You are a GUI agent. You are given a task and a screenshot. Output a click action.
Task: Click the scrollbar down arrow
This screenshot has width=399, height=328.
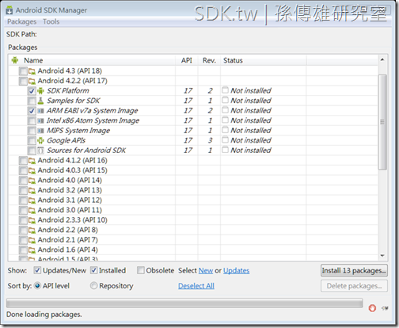[382, 256]
